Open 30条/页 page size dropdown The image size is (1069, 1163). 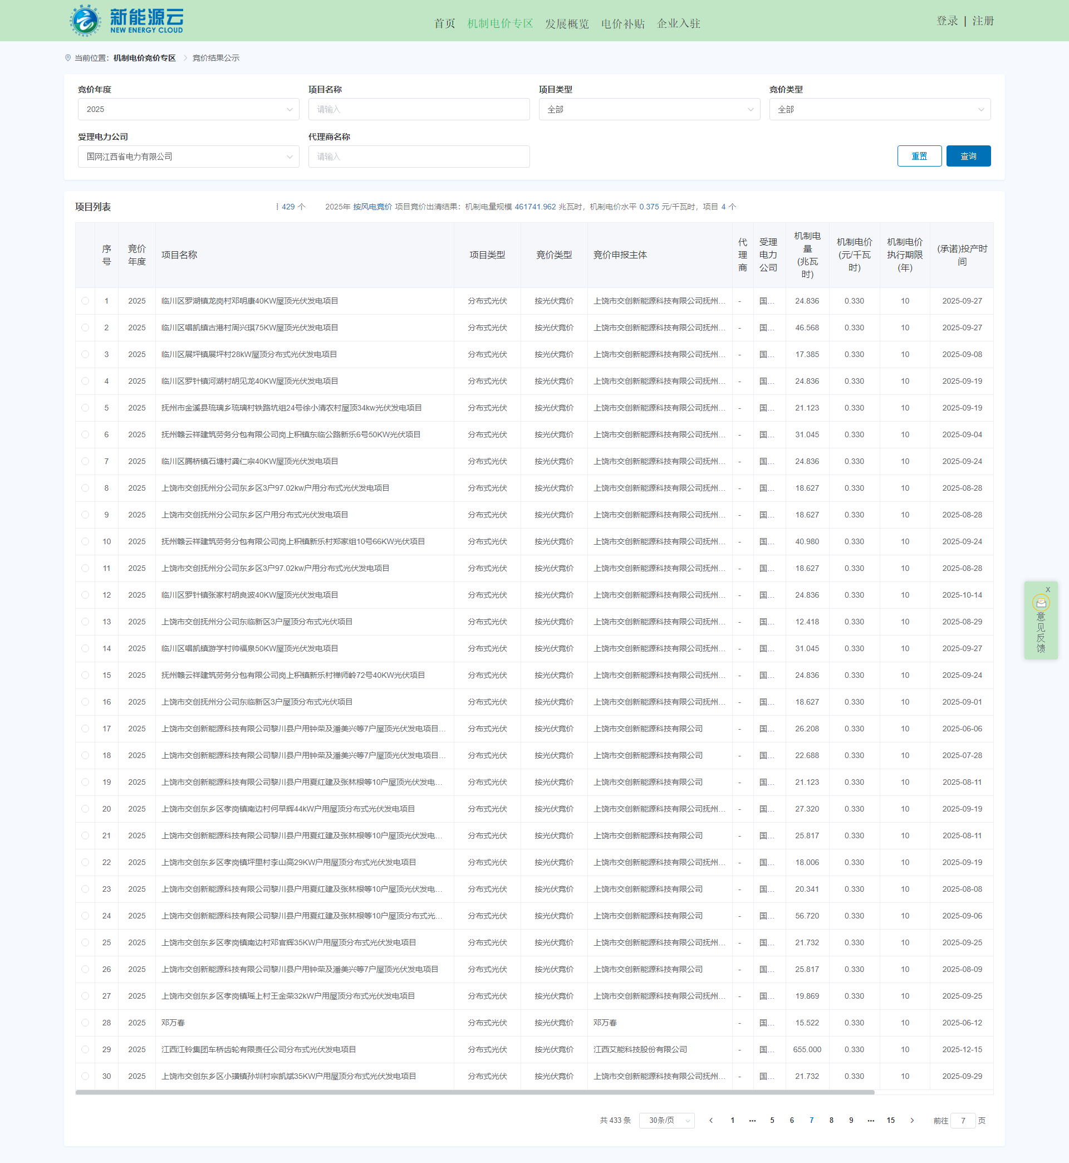[666, 1120]
